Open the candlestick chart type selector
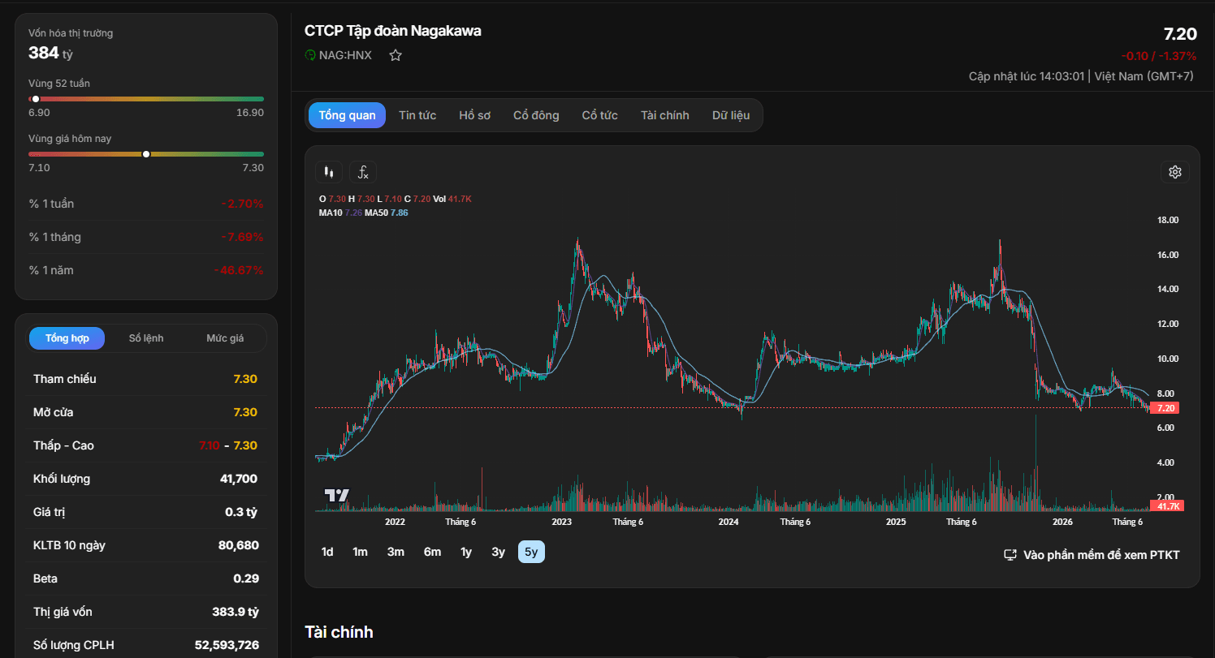This screenshot has height=658, width=1215. click(x=329, y=172)
